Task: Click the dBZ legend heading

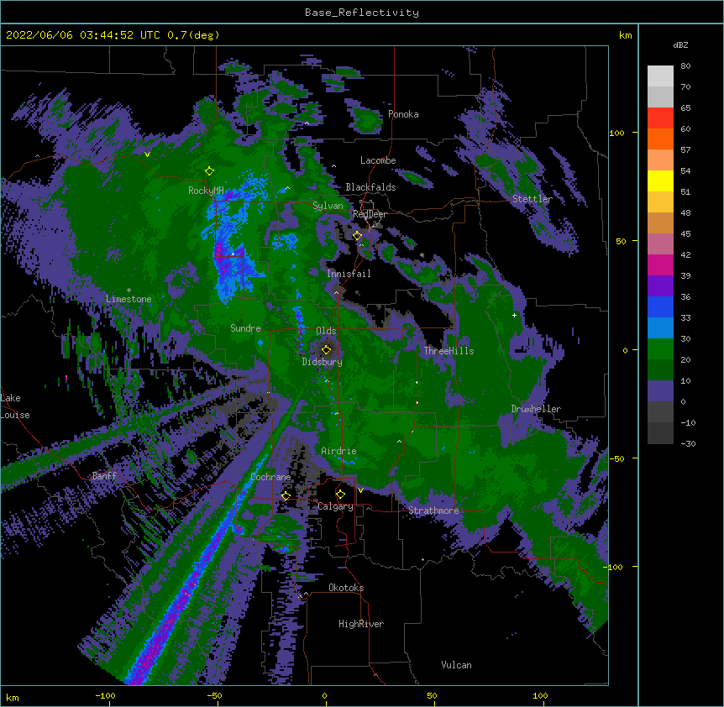Action: 680,45
